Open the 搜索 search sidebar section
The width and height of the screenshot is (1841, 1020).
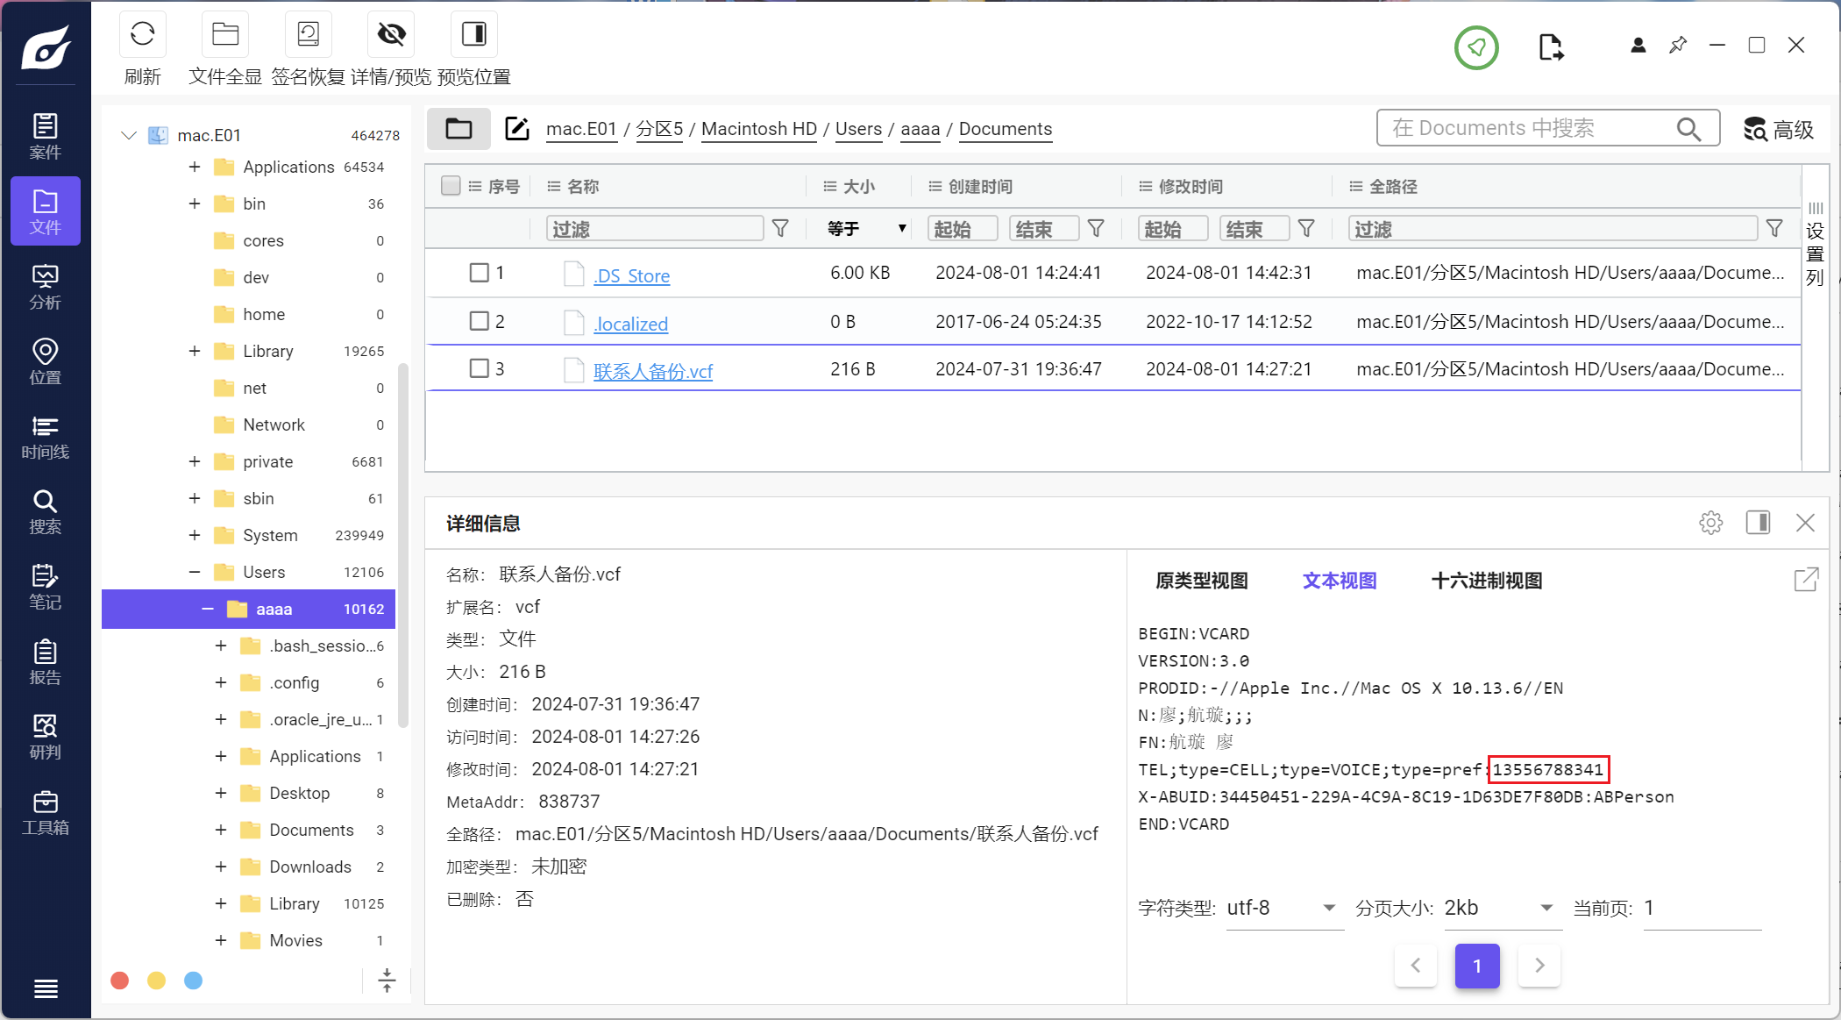click(46, 512)
